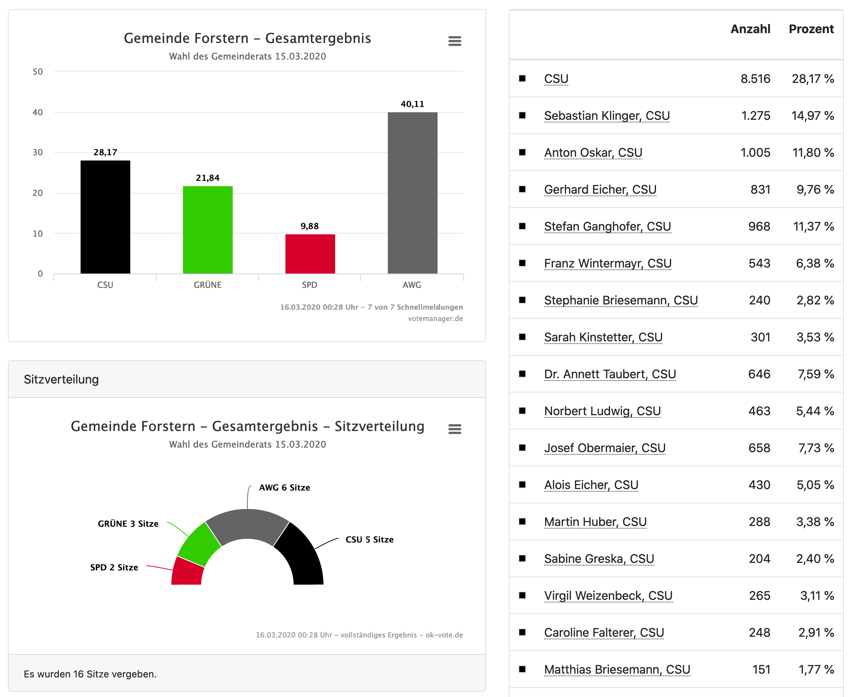Click the gray AWG bar showing 40,11
Image resolution: width=848 pixels, height=697 pixels.
tap(412, 193)
